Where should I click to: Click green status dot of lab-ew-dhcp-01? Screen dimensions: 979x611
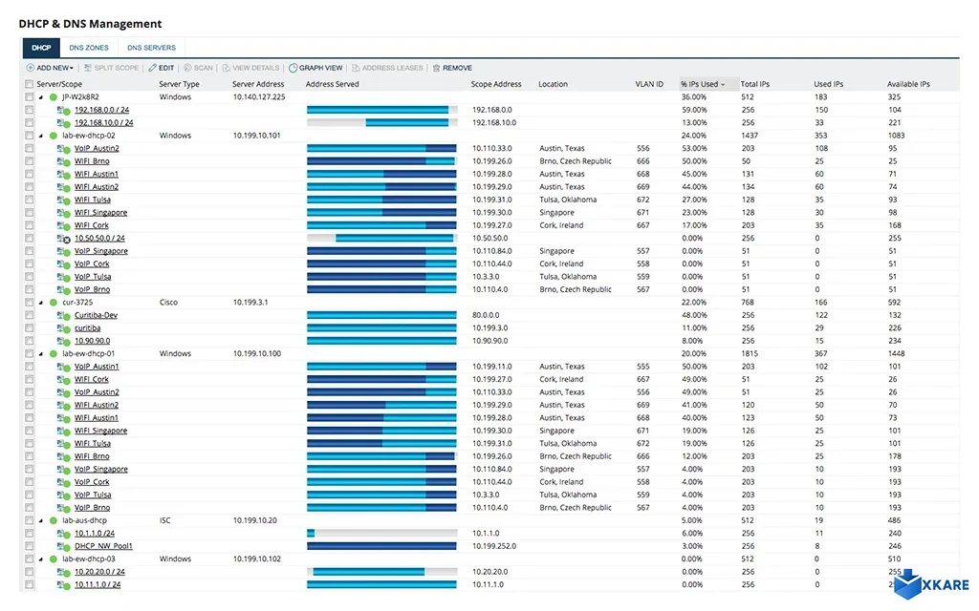(54, 353)
